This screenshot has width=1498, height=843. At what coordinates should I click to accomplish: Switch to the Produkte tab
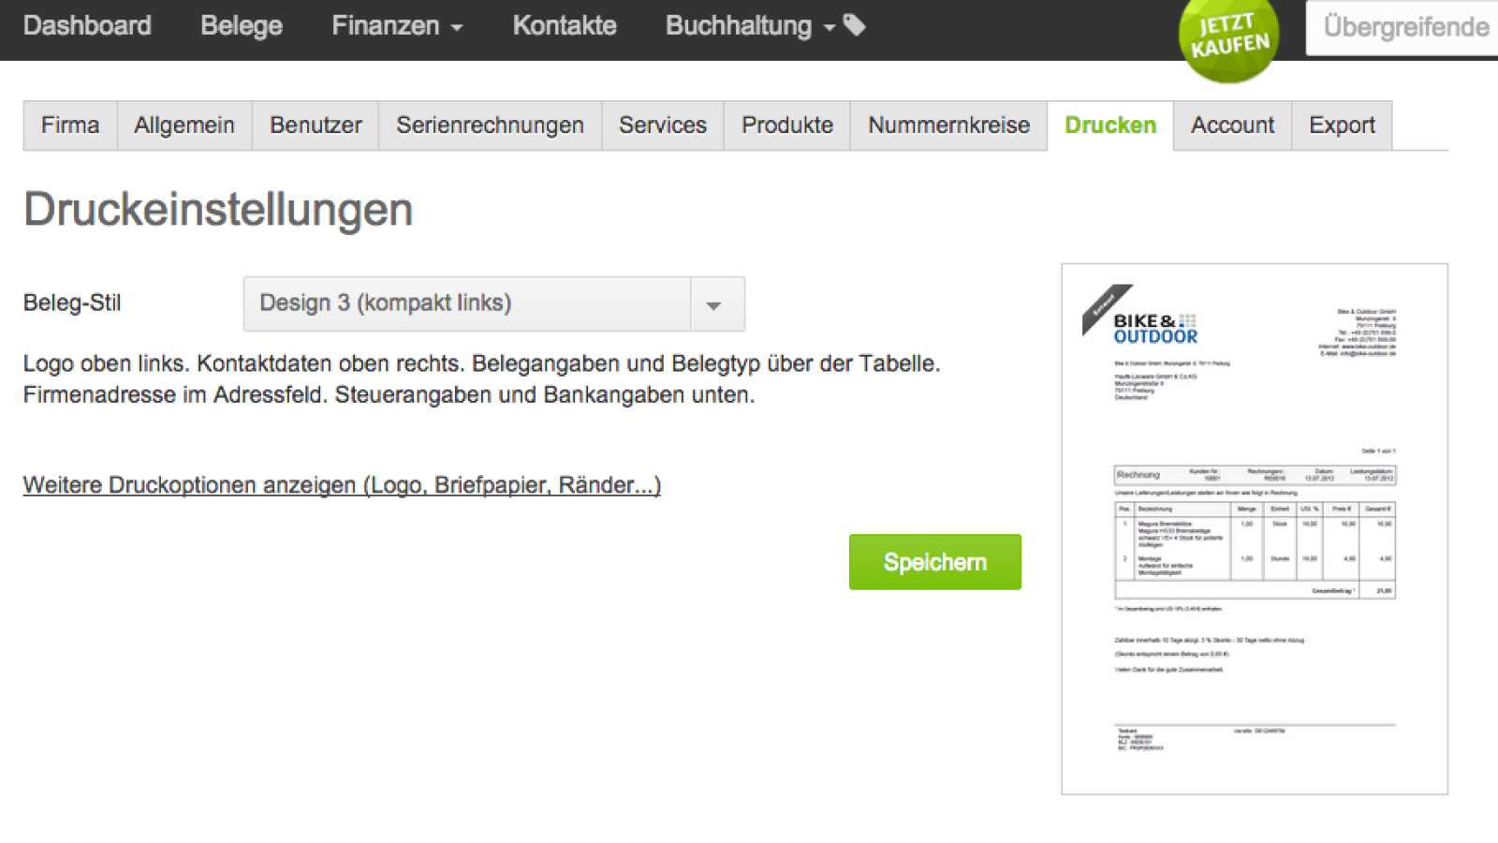click(786, 125)
